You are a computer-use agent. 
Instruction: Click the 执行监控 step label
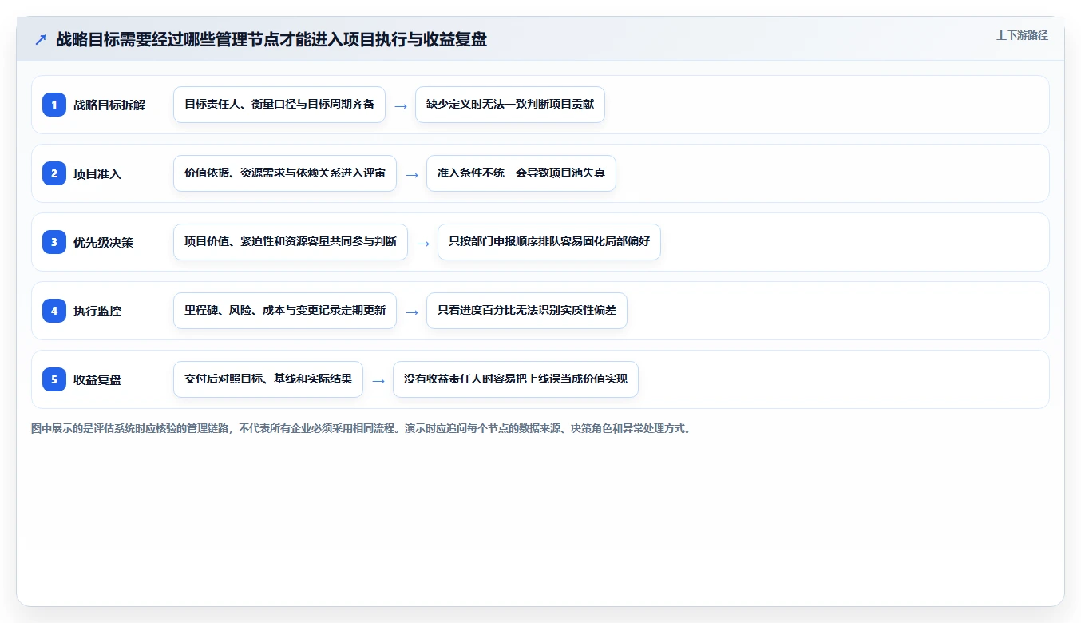(97, 311)
